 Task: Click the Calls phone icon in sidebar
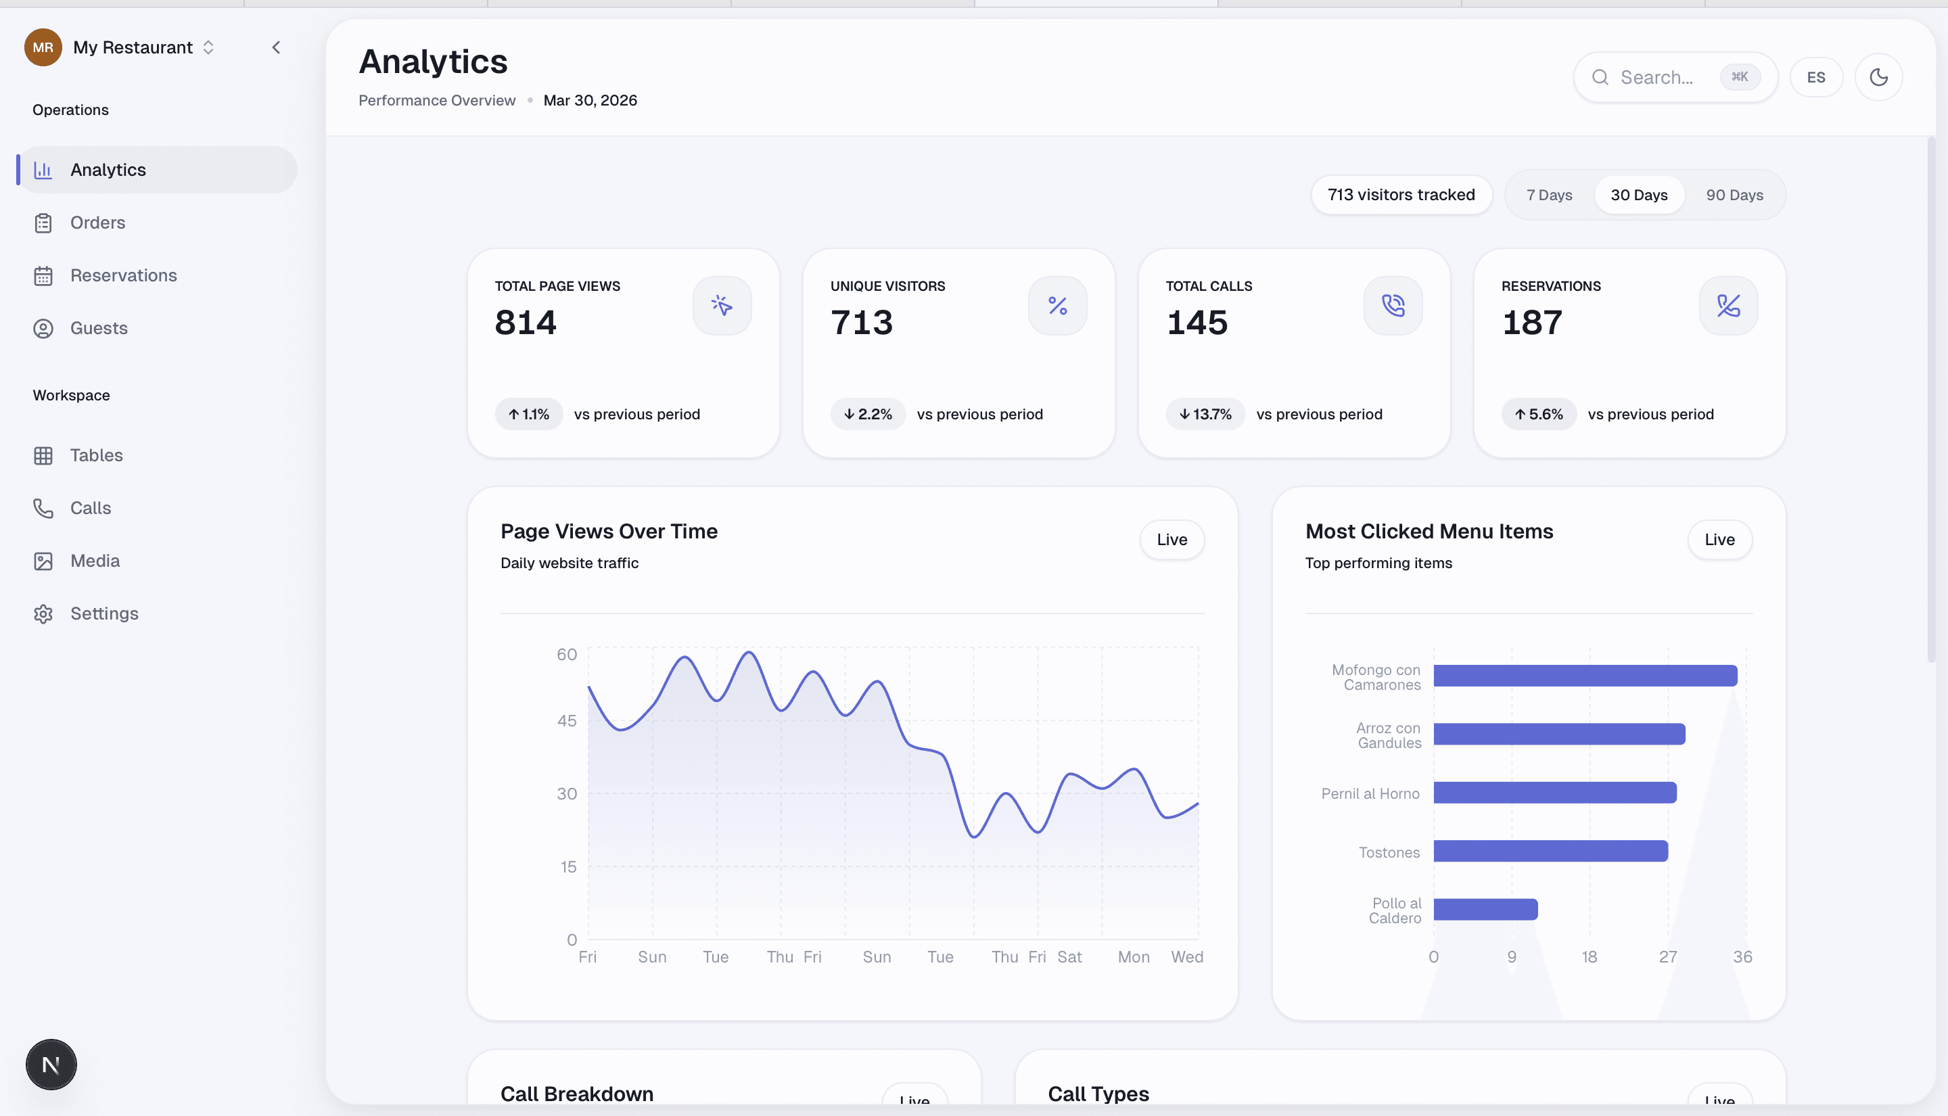coord(43,508)
